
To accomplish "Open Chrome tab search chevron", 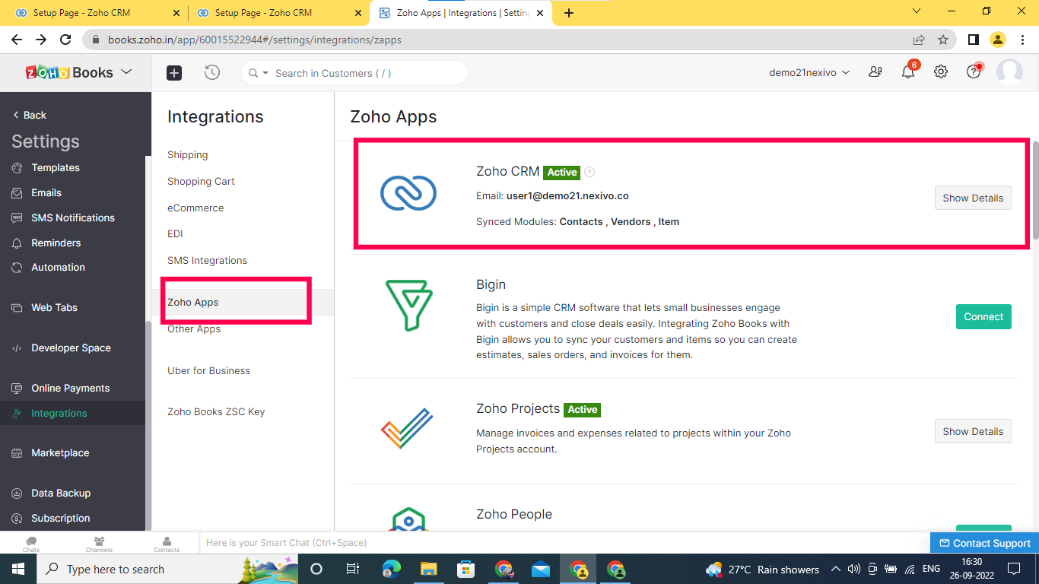I will coord(917,11).
